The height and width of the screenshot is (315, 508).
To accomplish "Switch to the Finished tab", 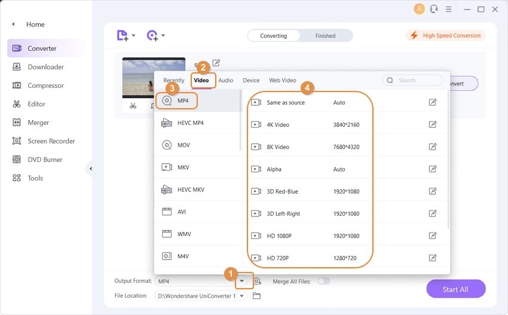I will [x=325, y=36].
